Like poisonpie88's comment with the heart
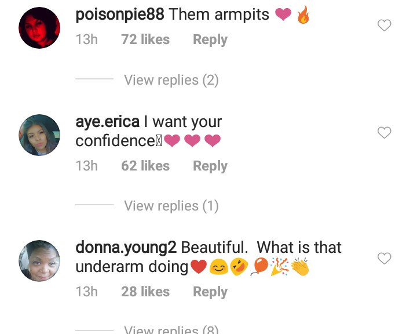This screenshot has height=334, width=417. 384,26
